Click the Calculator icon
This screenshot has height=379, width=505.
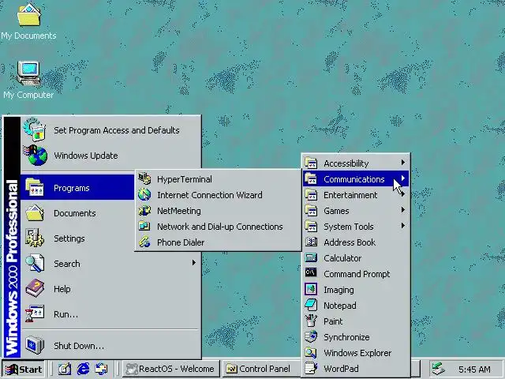[311, 257]
